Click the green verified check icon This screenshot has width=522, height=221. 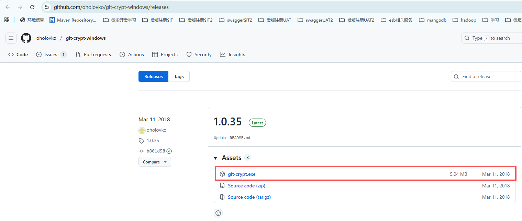(169, 151)
